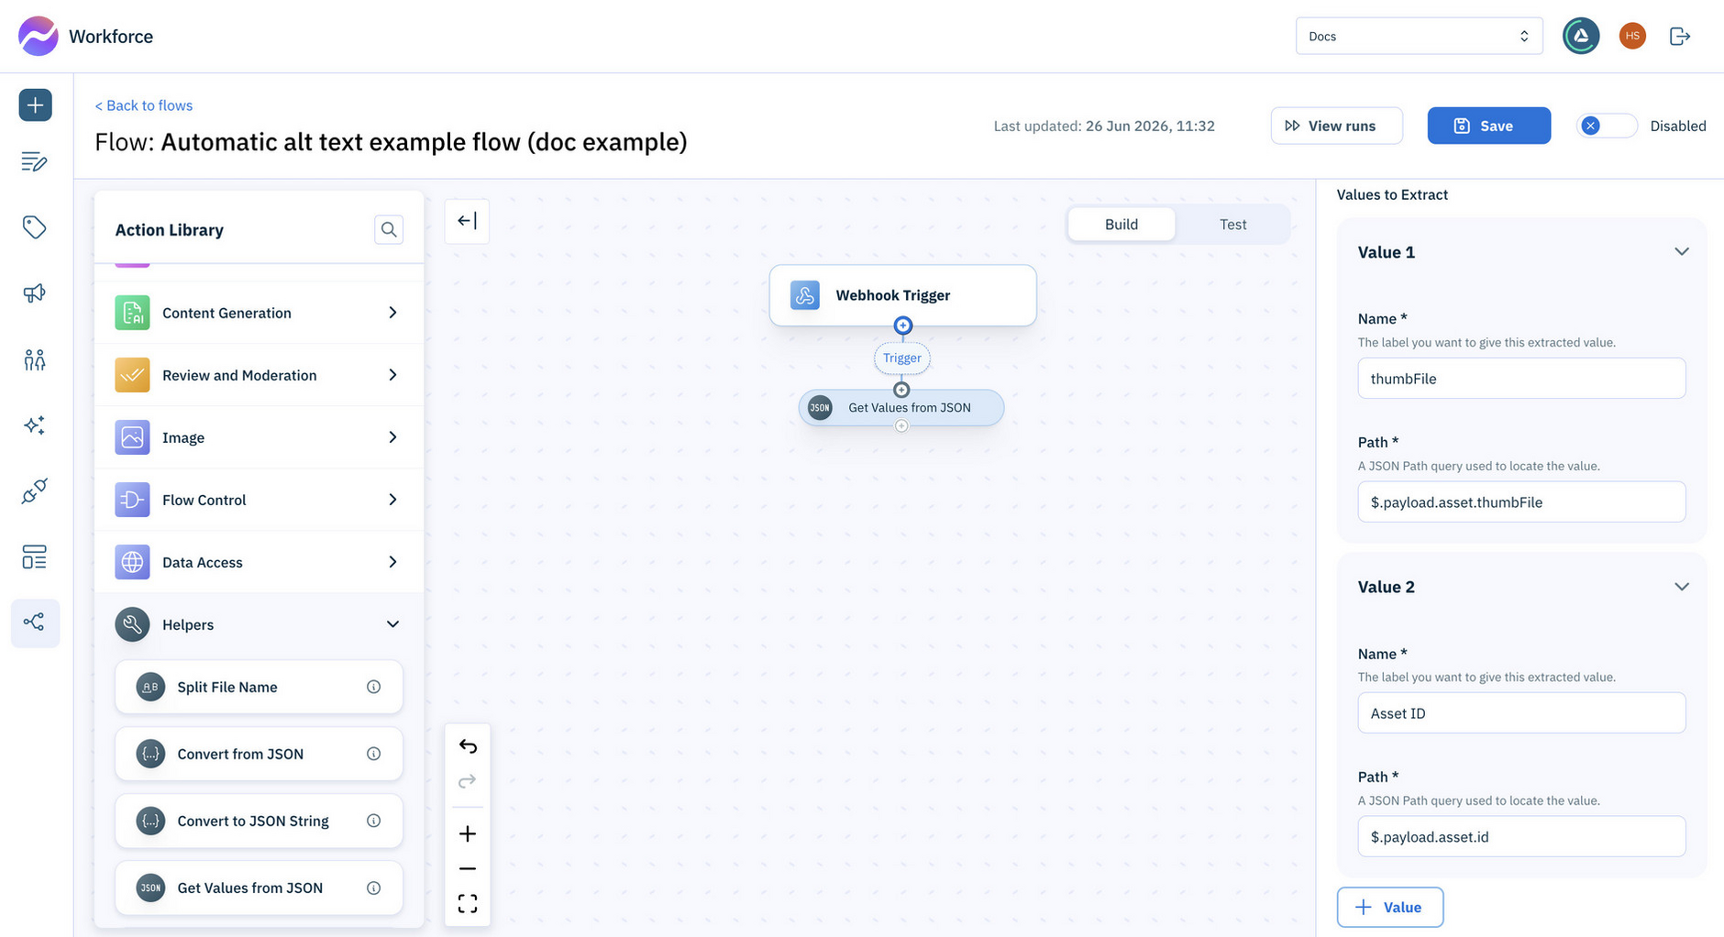
Task: Click plus connector under Webhook Trigger
Action: click(903, 325)
